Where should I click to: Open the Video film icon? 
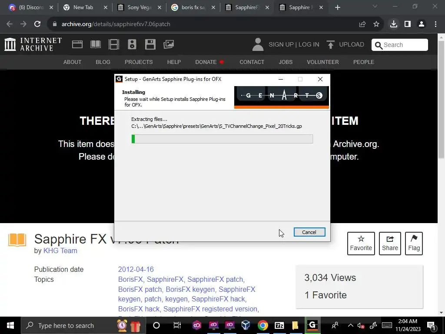click(x=114, y=44)
